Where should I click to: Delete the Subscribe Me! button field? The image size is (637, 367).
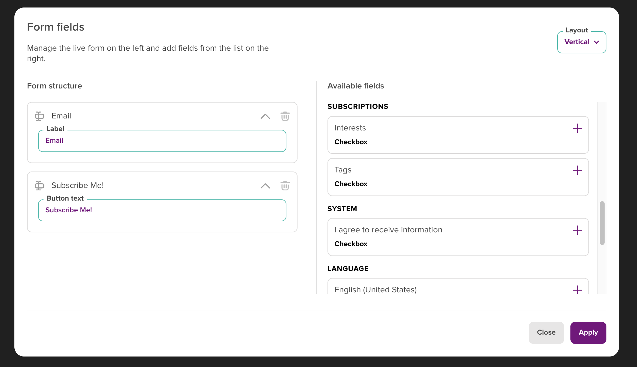[x=285, y=186]
